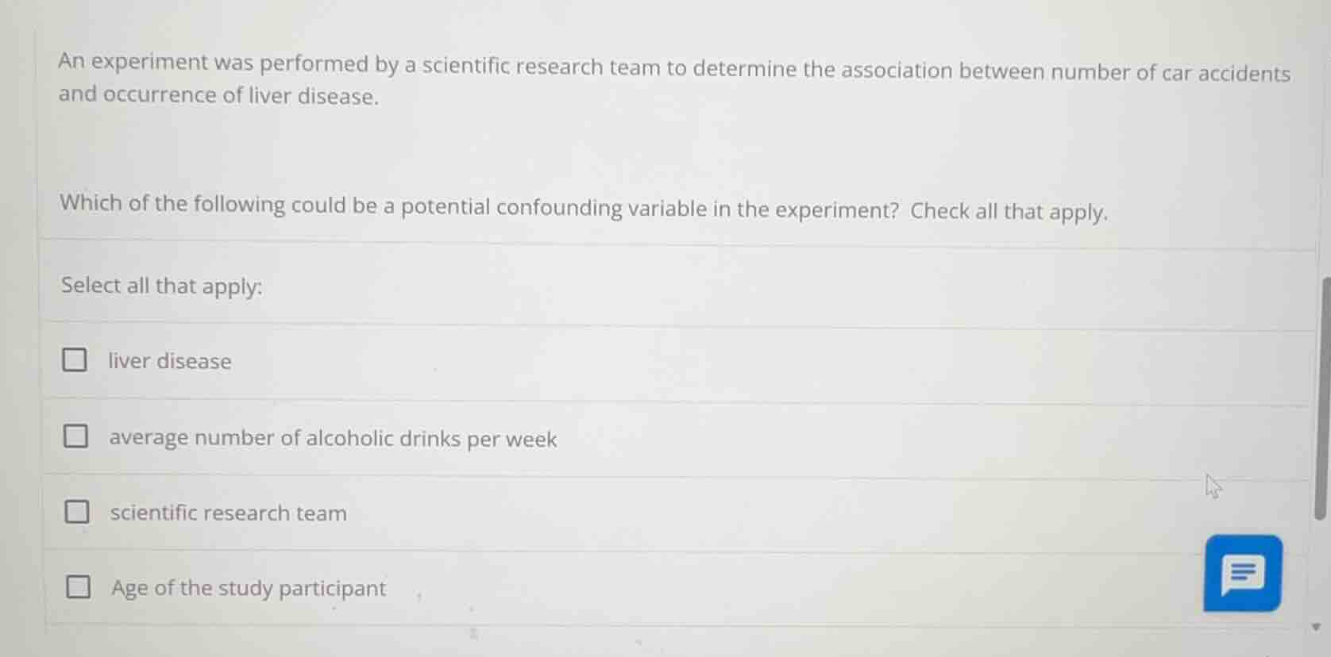Check "average number of alcoholic drinks per week"
The height and width of the screenshot is (657, 1331).
point(75,435)
